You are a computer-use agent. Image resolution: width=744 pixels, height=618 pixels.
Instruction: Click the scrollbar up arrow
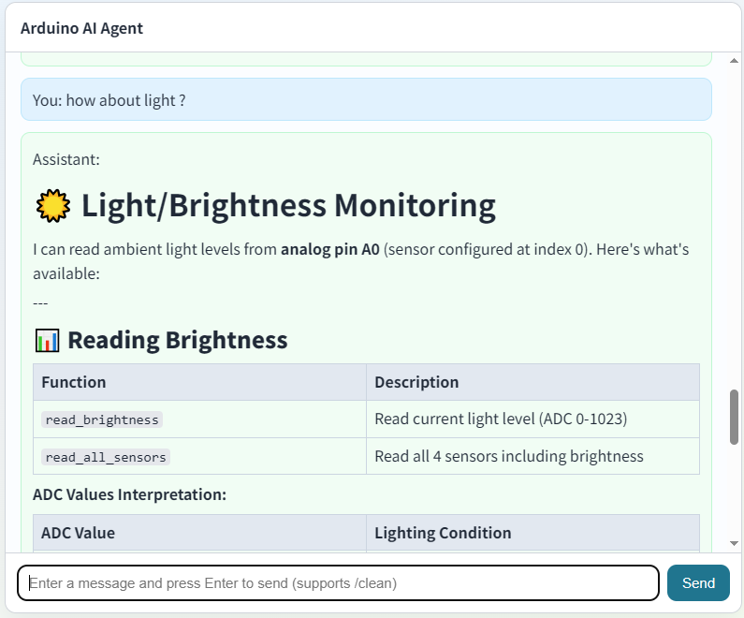click(x=734, y=60)
